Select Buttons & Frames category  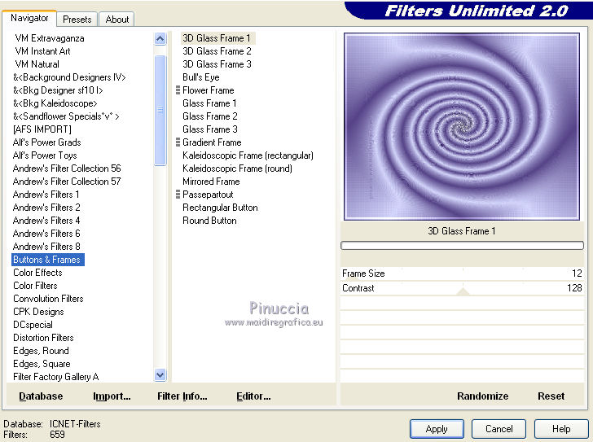tap(47, 260)
